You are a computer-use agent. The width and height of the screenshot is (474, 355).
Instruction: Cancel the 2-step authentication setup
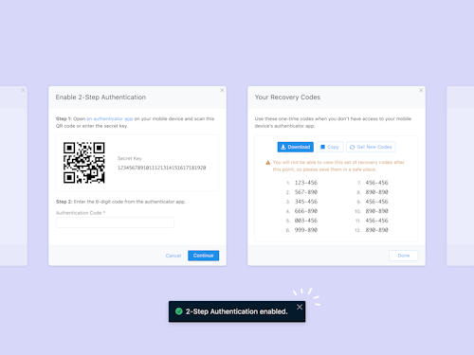click(173, 256)
